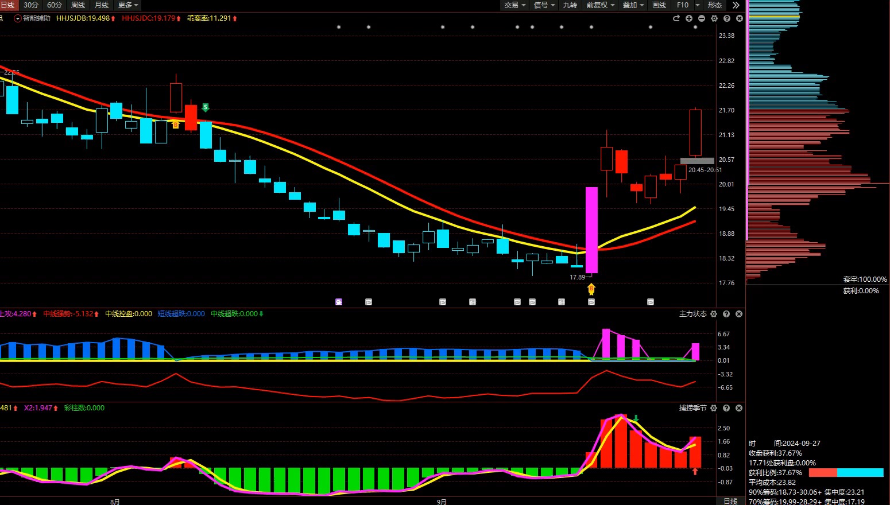Viewport: 890px width, 505px height.
Task: Click the 短线超跌:0.000 label
Action: pos(181,314)
